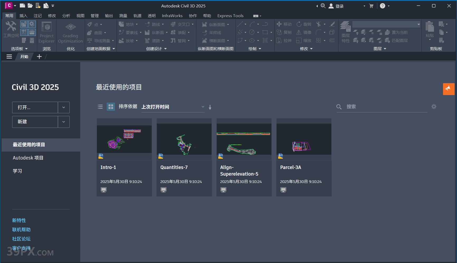
Task: Expand the Modify (修改) panel
Action: pos(306,49)
